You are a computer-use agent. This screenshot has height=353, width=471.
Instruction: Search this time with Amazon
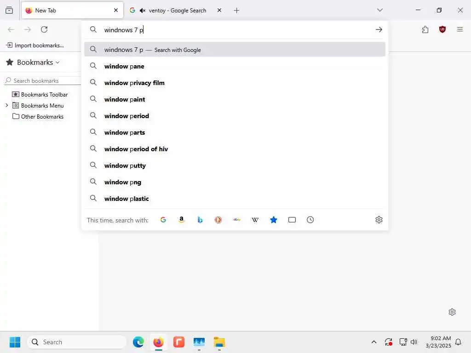pos(181,220)
